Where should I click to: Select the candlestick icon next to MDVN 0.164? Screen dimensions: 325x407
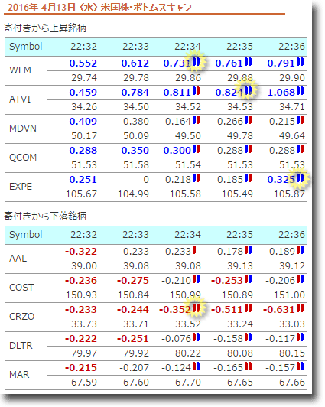(196, 120)
